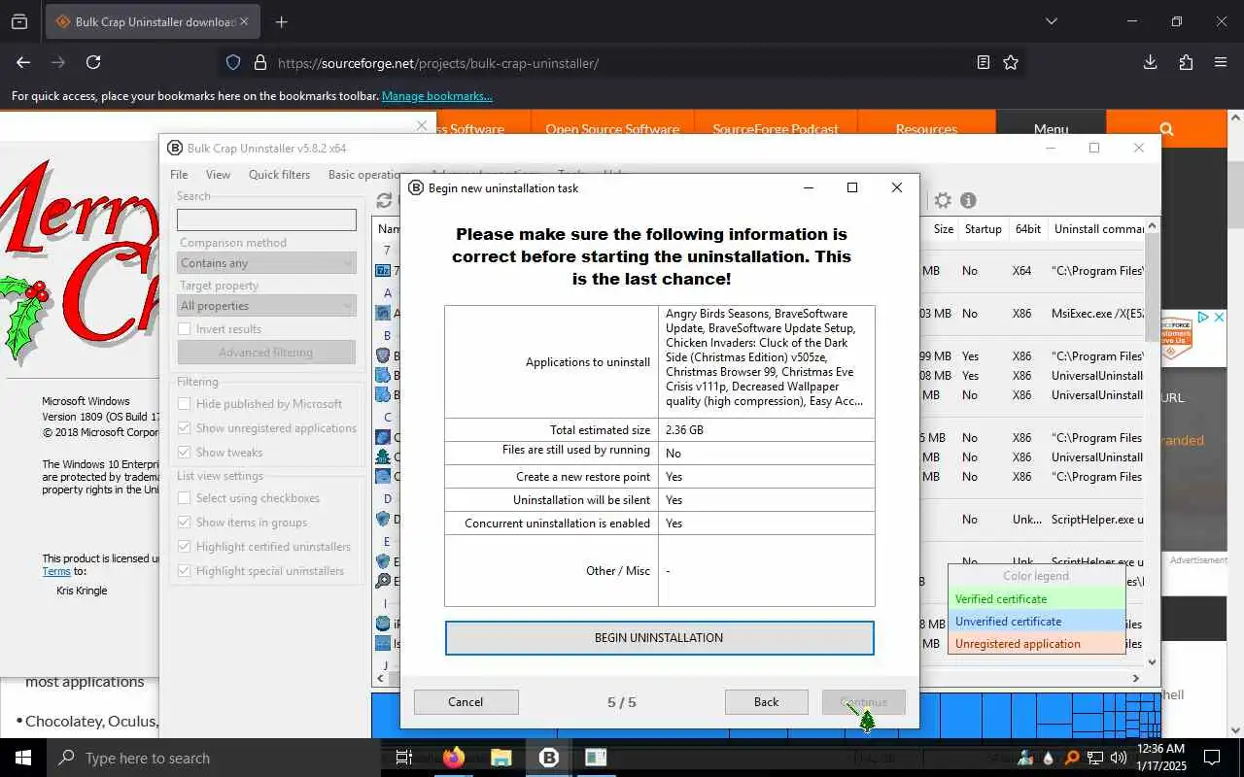Click the reload uninstallers refresh icon

(x=384, y=200)
